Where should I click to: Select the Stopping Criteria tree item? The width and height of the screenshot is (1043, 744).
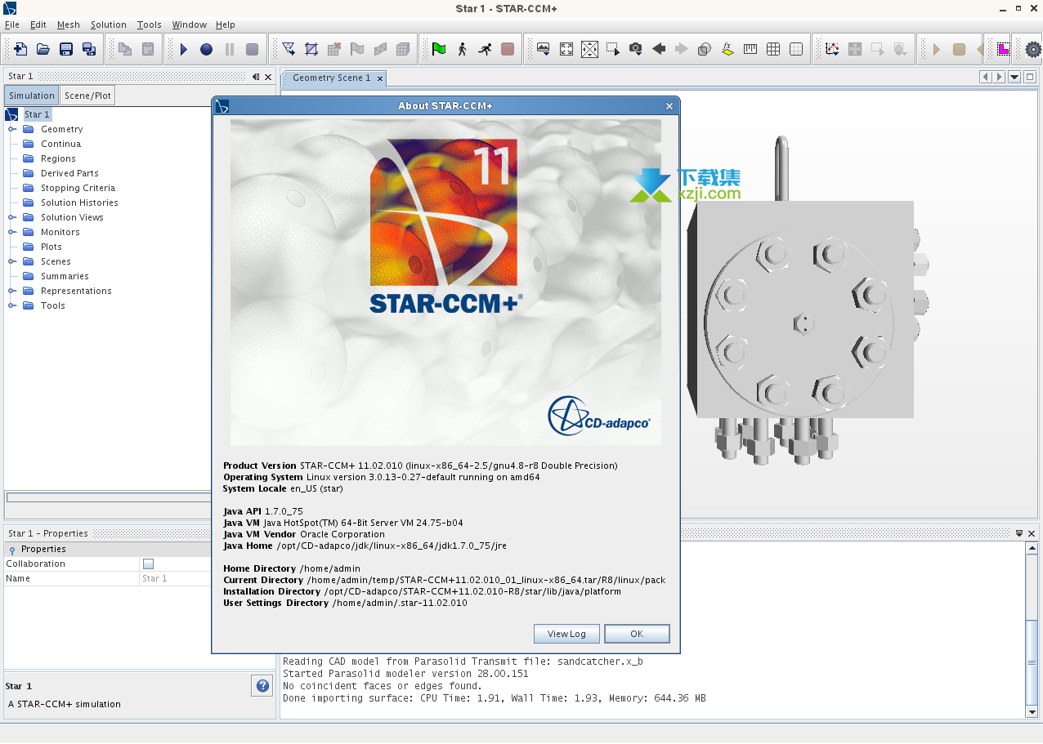(x=78, y=188)
